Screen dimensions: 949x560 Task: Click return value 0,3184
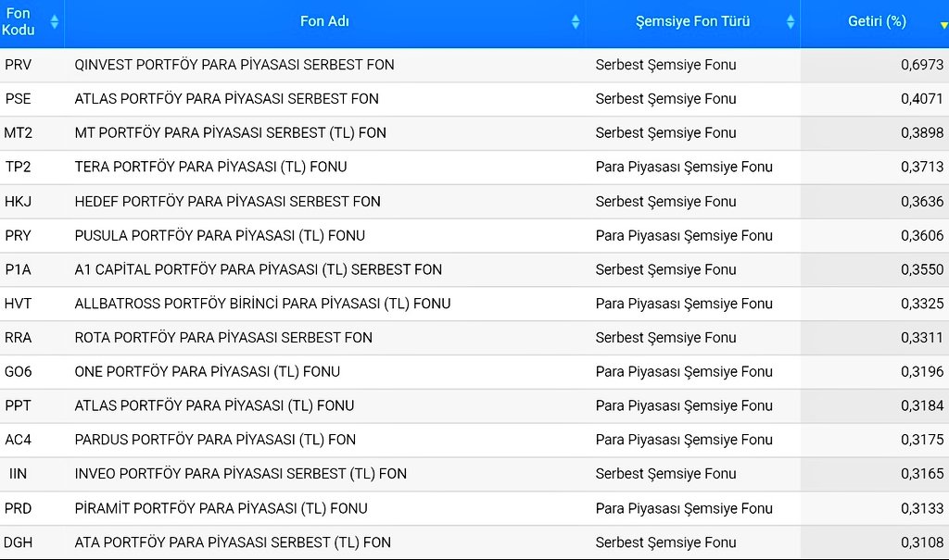pyautogui.click(x=922, y=405)
